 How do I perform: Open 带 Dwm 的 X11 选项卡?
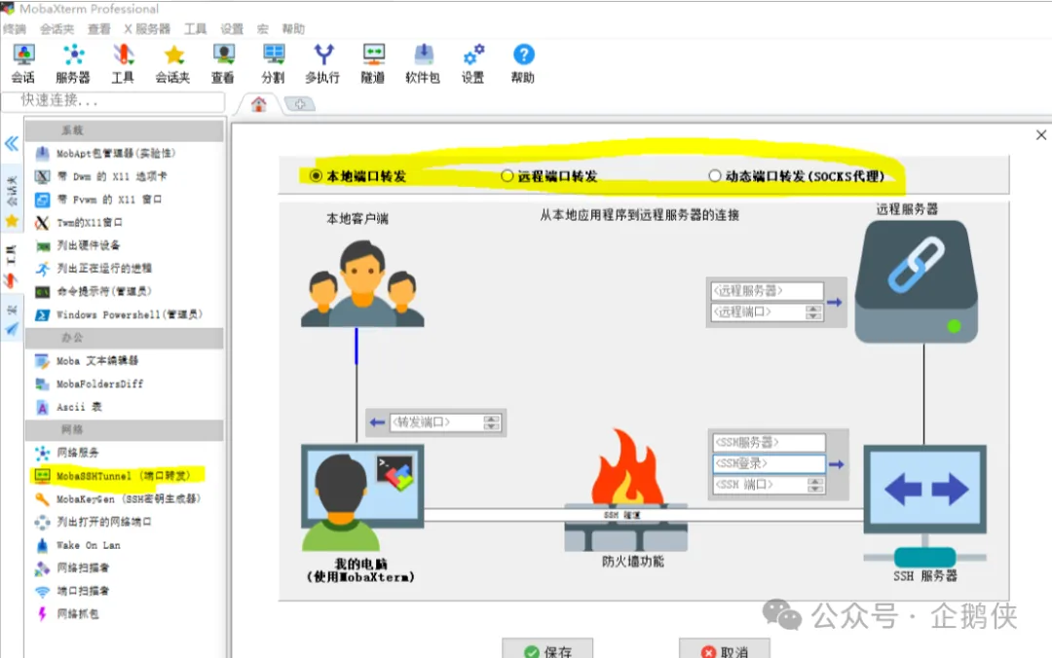tap(100, 176)
